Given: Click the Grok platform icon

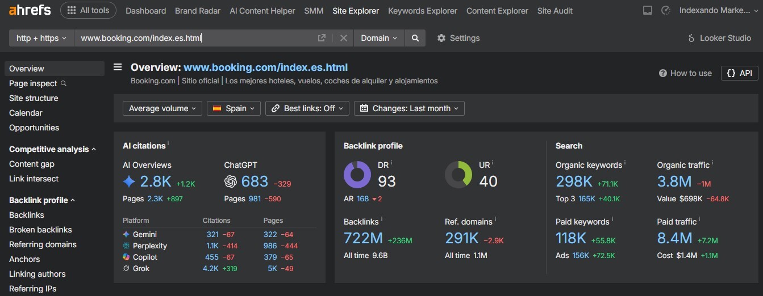Looking at the screenshot, I should pos(126,268).
